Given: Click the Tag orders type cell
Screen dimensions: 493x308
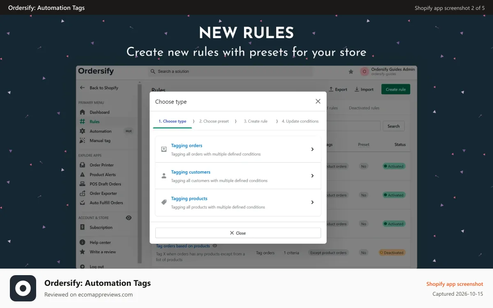Looking at the screenshot, I should (265, 253).
